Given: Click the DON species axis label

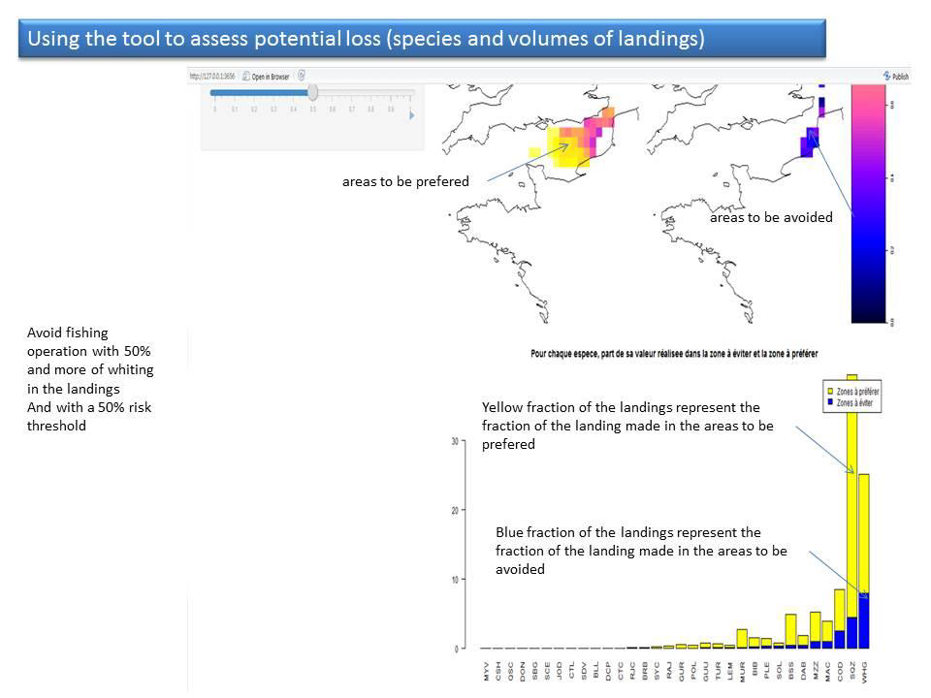Looking at the screenshot, I should click(523, 671).
